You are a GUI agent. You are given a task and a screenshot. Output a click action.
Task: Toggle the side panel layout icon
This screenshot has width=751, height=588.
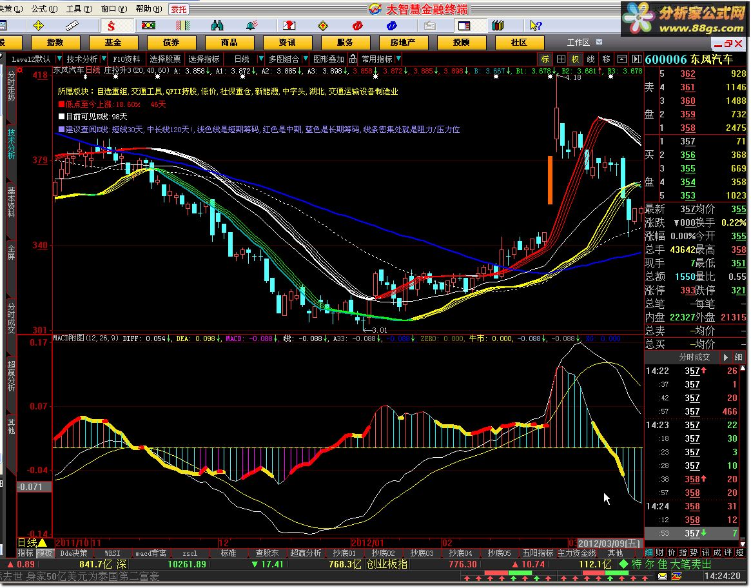[x=464, y=25]
